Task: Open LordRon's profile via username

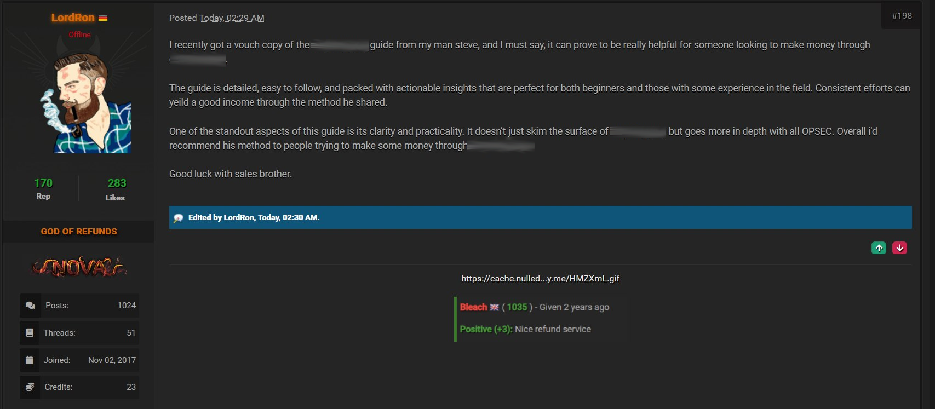Action: [73, 18]
